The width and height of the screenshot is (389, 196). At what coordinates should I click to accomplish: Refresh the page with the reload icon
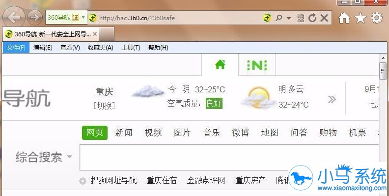click(x=312, y=18)
